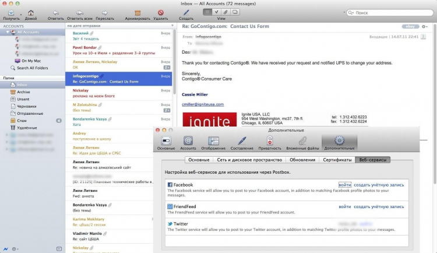437x253 pixels.
Task: Collapse the All Accounts tree
Action: [8, 32]
